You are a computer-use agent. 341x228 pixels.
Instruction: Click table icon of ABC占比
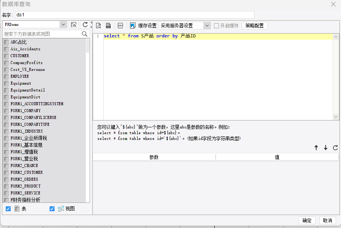coord(6,42)
